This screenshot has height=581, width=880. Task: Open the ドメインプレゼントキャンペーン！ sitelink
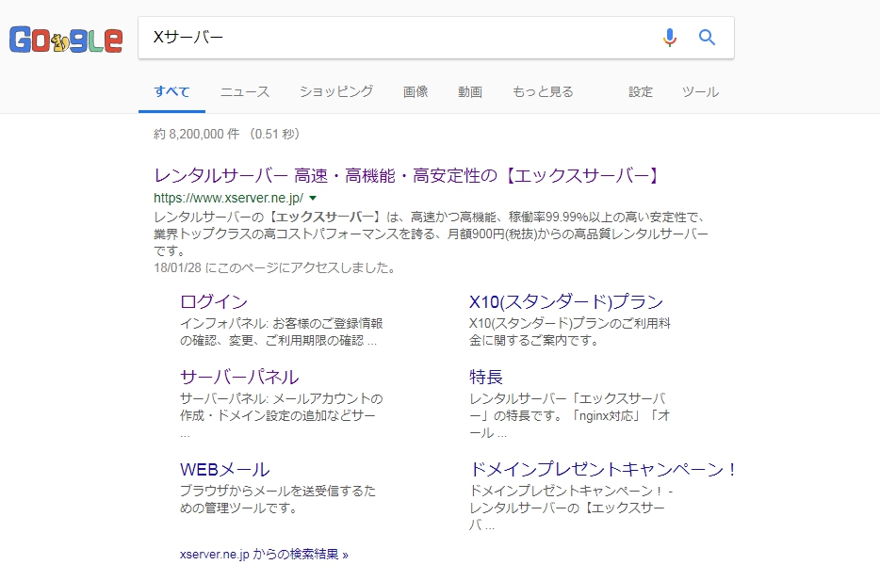603,469
